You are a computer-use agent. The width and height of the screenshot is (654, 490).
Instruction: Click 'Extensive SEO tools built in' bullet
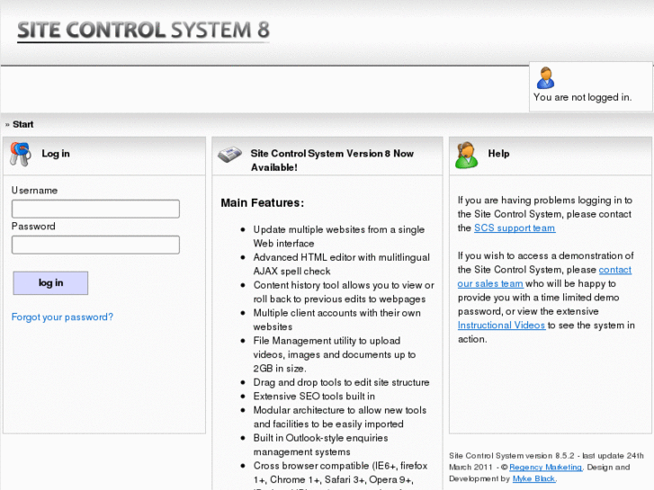click(x=314, y=396)
